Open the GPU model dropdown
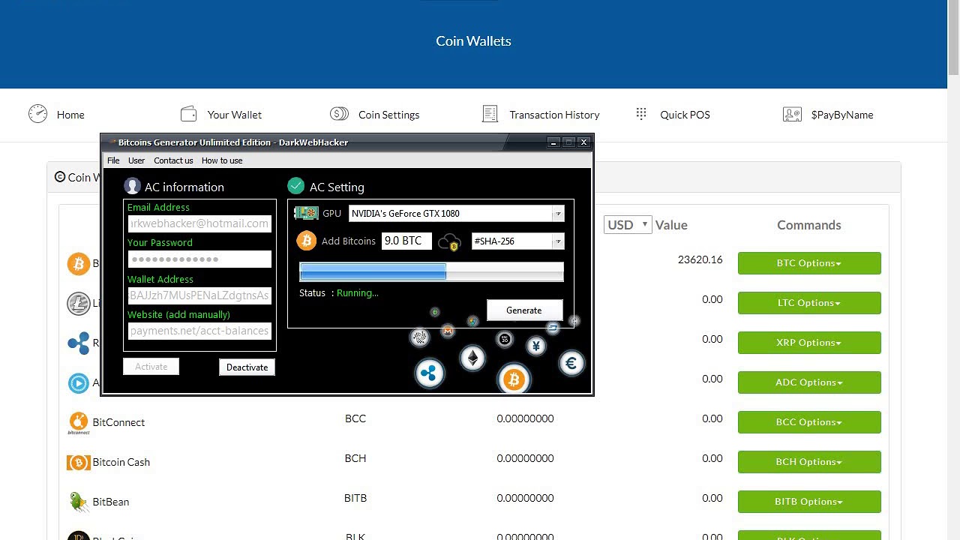Screen dimensions: 960x540 click(557, 214)
